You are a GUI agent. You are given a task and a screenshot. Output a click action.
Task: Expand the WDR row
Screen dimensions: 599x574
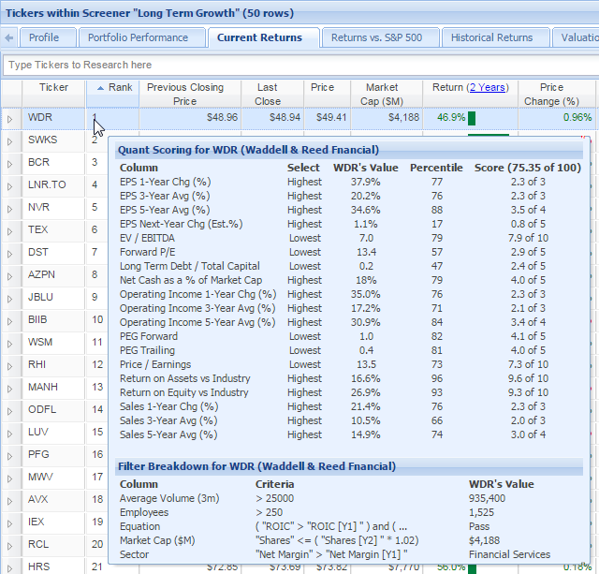[x=10, y=119]
